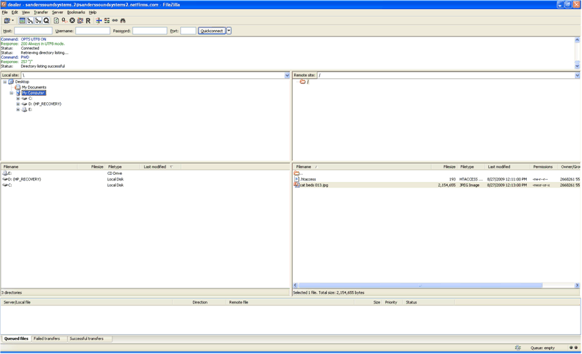The image size is (582, 354).
Task: Expand the C: drive tree node
Action: 18,99
